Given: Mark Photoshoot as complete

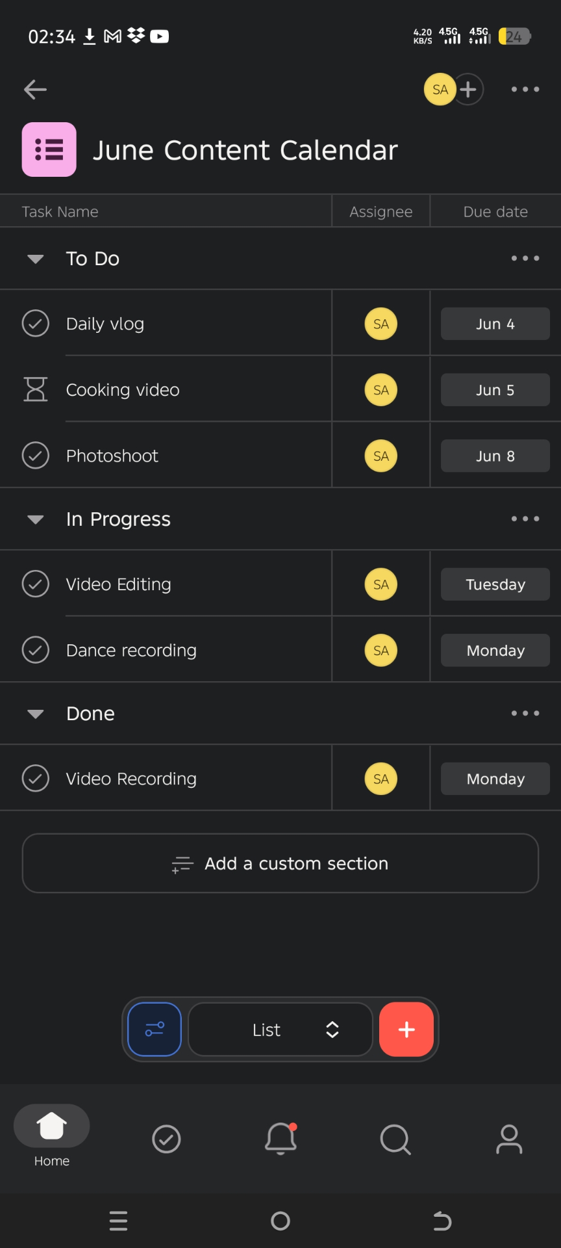Looking at the screenshot, I should [36, 455].
